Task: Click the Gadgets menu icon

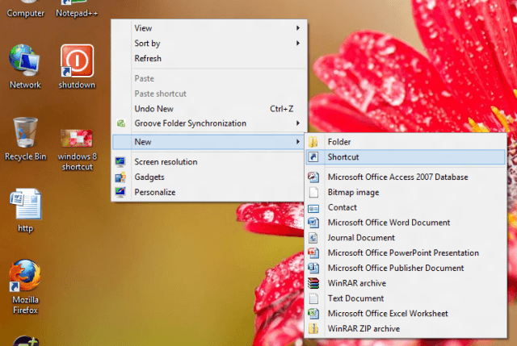Action: [x=120, y=177]
